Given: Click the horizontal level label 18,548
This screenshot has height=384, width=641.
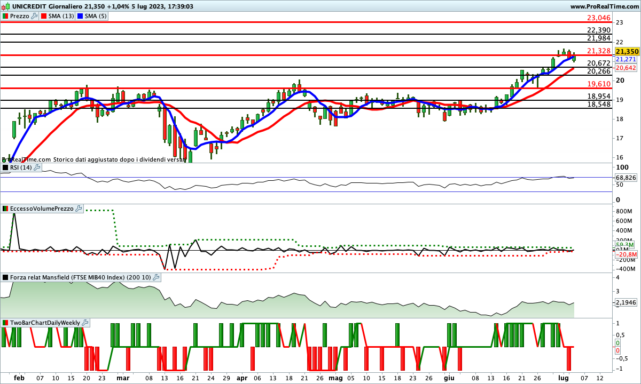Looking at the screenshot, I should 599,104.
